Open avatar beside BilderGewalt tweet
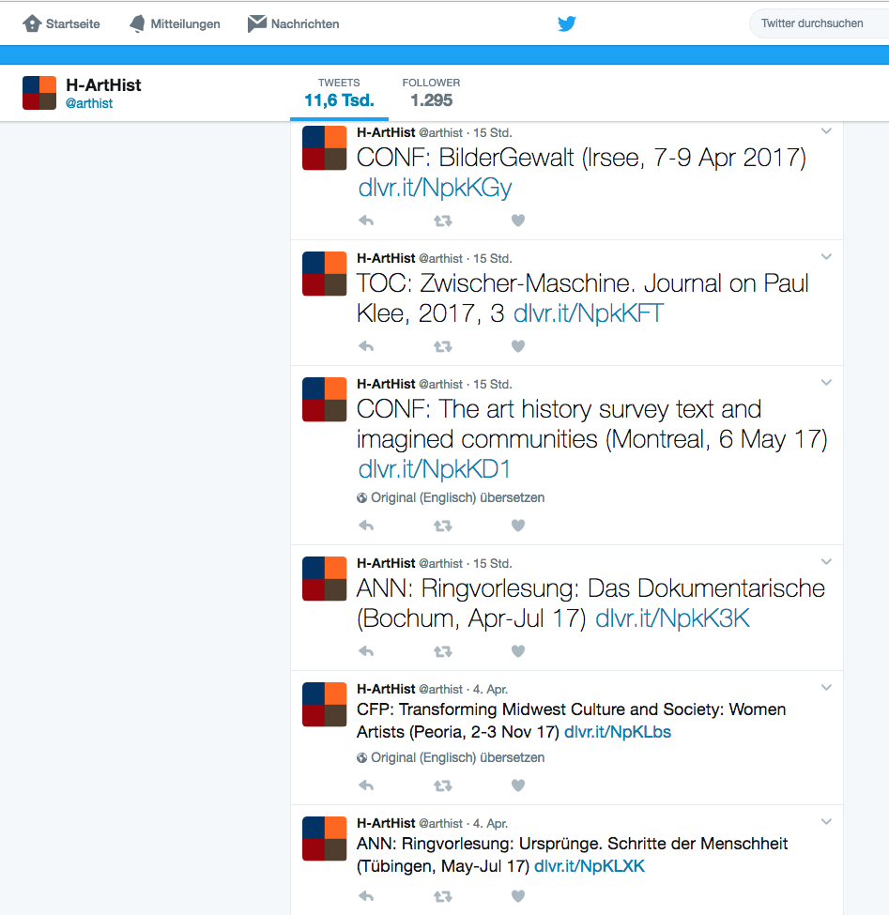Image resolution: width=889 pixels, height=915 pixels. [x=325, y=148]
